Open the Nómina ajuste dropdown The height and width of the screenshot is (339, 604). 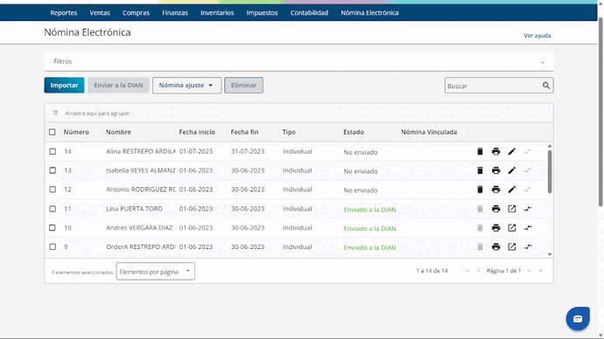pos(186,86)
